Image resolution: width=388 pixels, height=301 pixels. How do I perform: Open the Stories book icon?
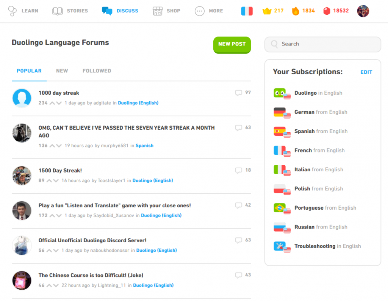click(58, 11)
